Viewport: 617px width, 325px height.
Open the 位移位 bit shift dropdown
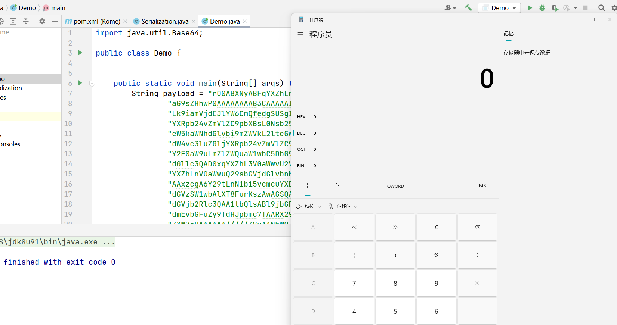[x=343, y=206]
